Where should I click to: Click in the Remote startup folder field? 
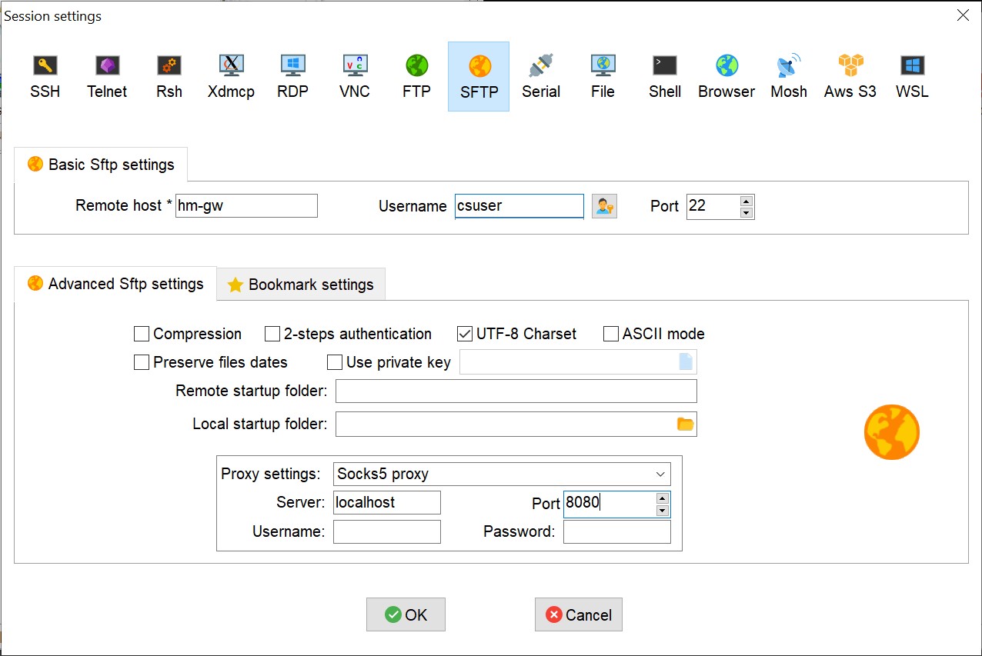pos(516,391)
